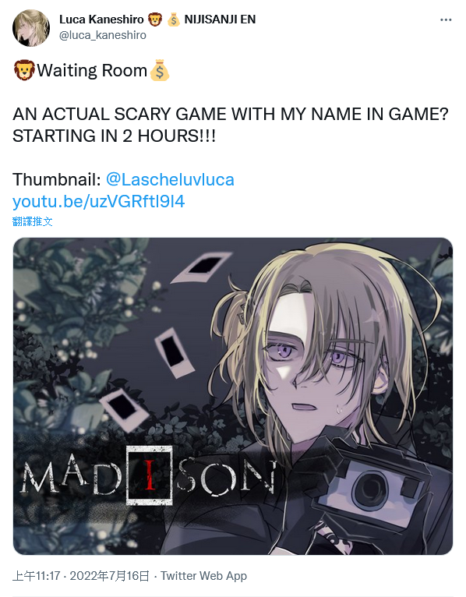Click the lion emoji in display name

coord(155,19)
